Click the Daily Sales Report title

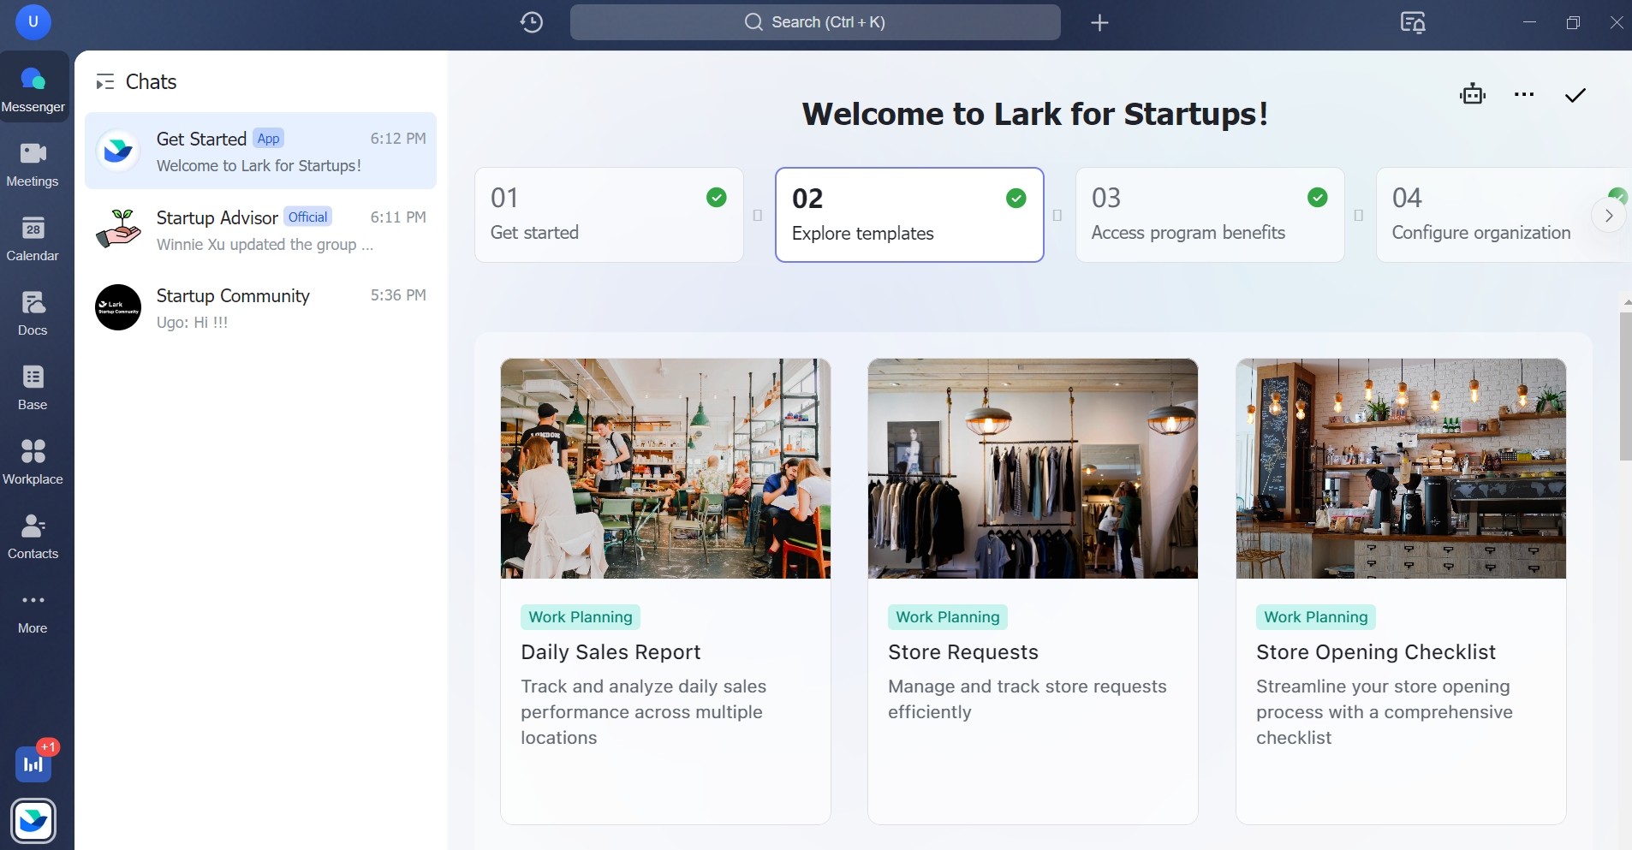coord(611,652)
